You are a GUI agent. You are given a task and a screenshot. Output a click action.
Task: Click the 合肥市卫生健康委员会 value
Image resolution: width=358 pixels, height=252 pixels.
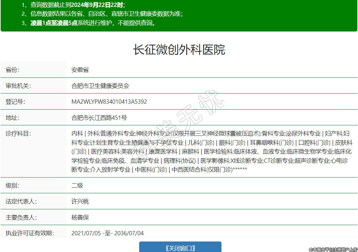pos(100,86)
